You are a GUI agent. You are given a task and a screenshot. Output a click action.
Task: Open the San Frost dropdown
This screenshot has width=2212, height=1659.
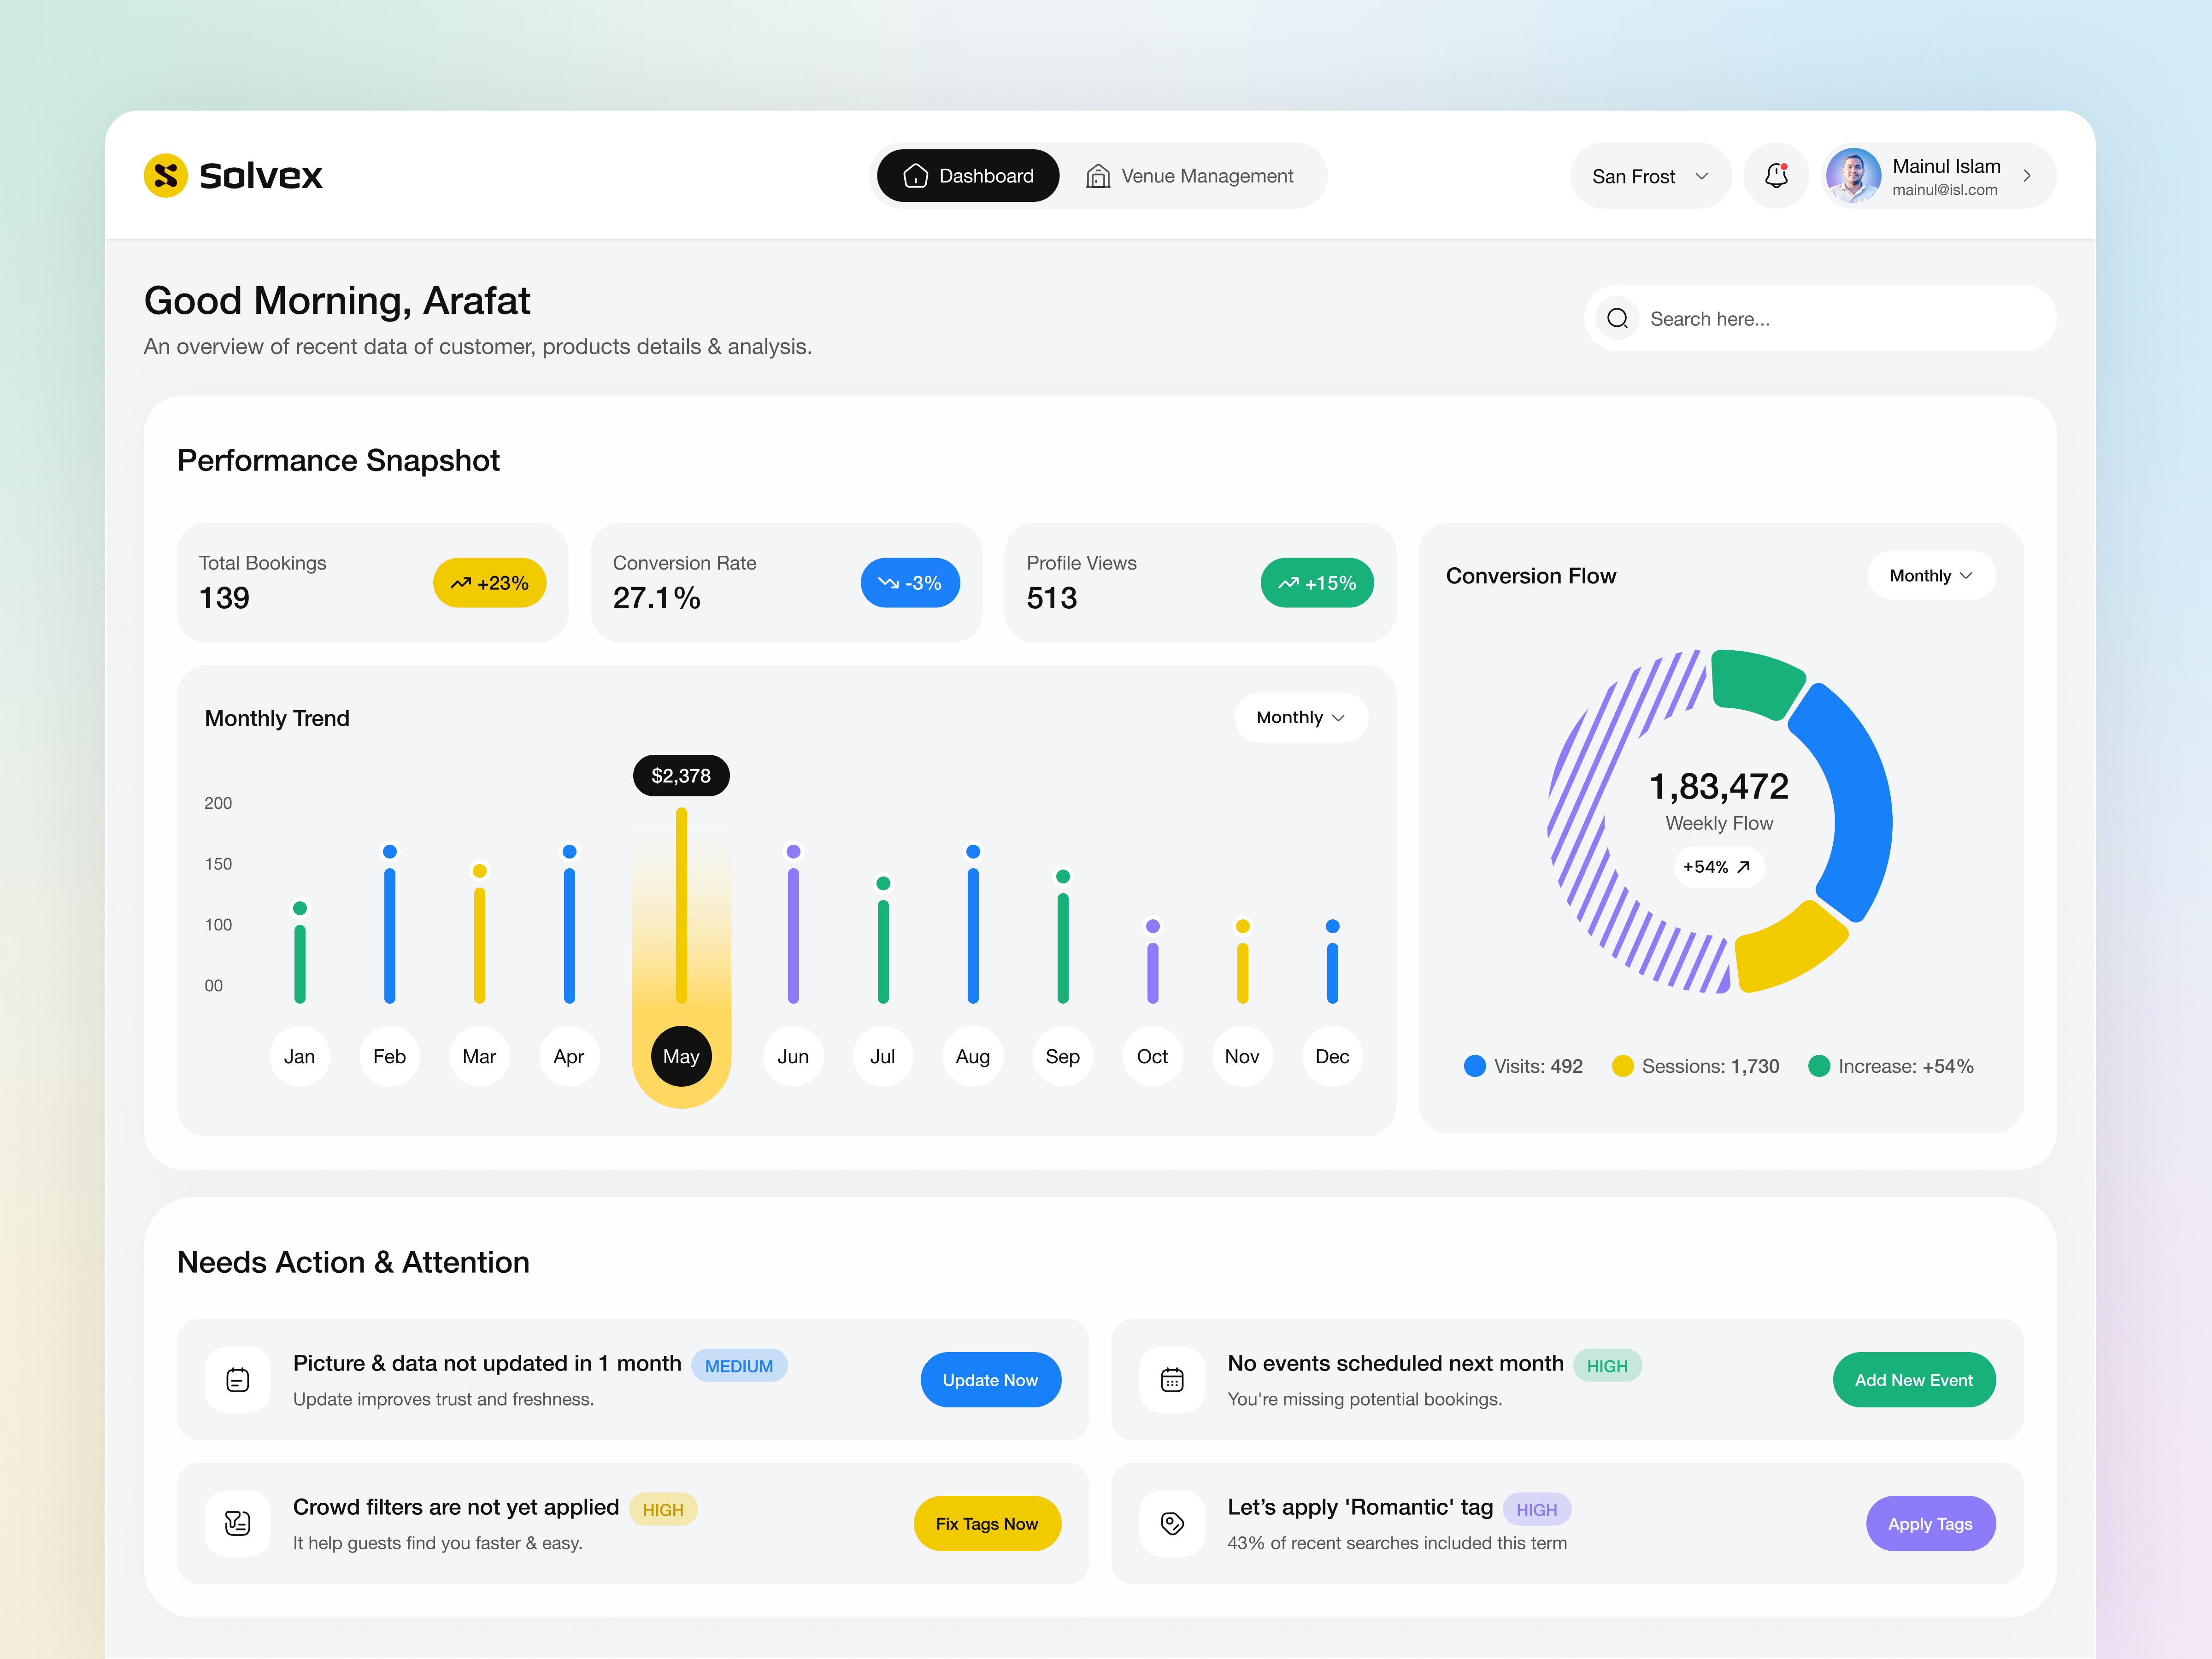coord(1650,175)
